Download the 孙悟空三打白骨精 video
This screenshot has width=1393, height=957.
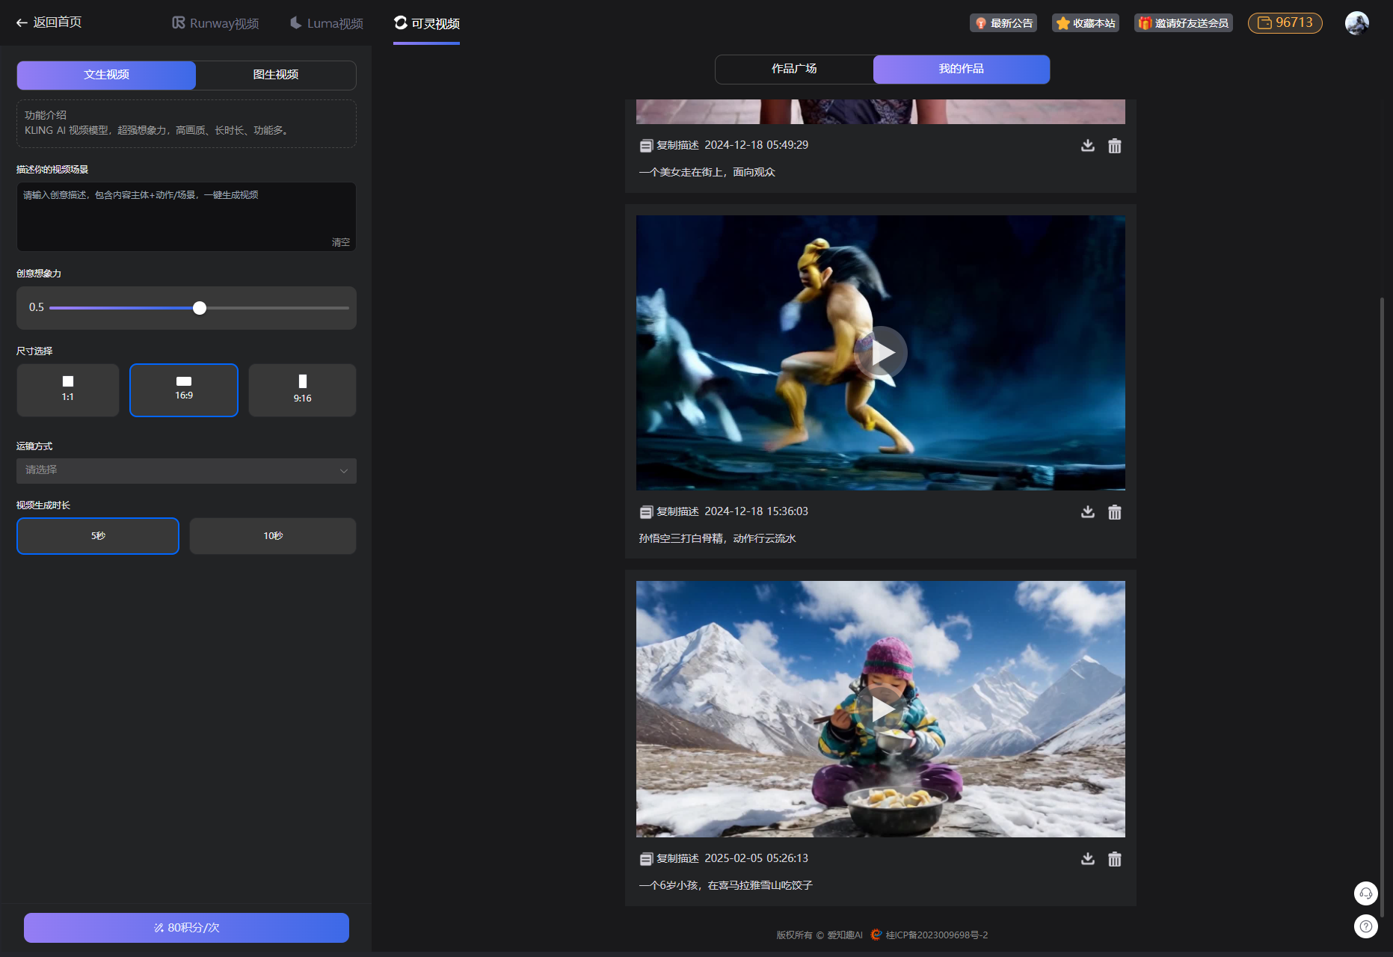click(x=1088, y=512)
